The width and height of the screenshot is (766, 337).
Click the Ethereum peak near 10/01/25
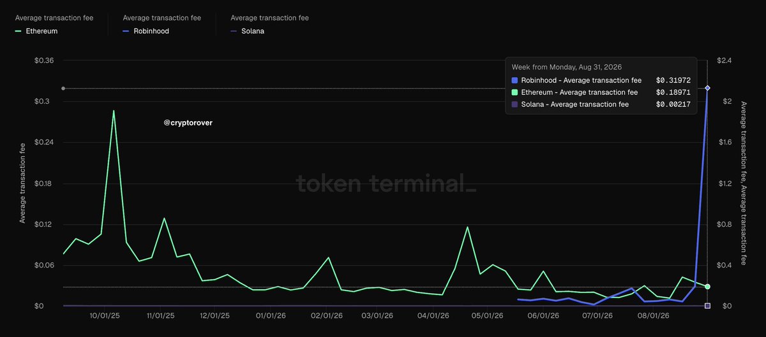(114, 111)
